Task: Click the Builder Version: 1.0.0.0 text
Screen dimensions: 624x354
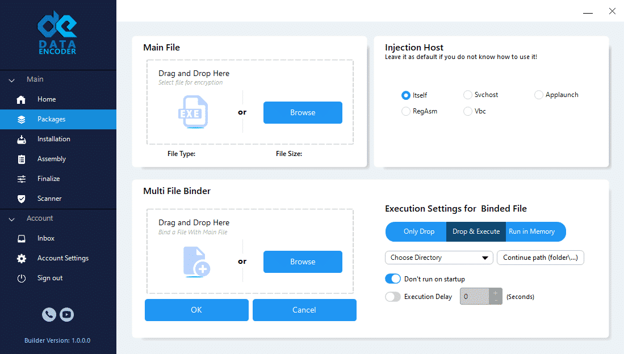Action: pyautogui.click(x=57, y=340)
